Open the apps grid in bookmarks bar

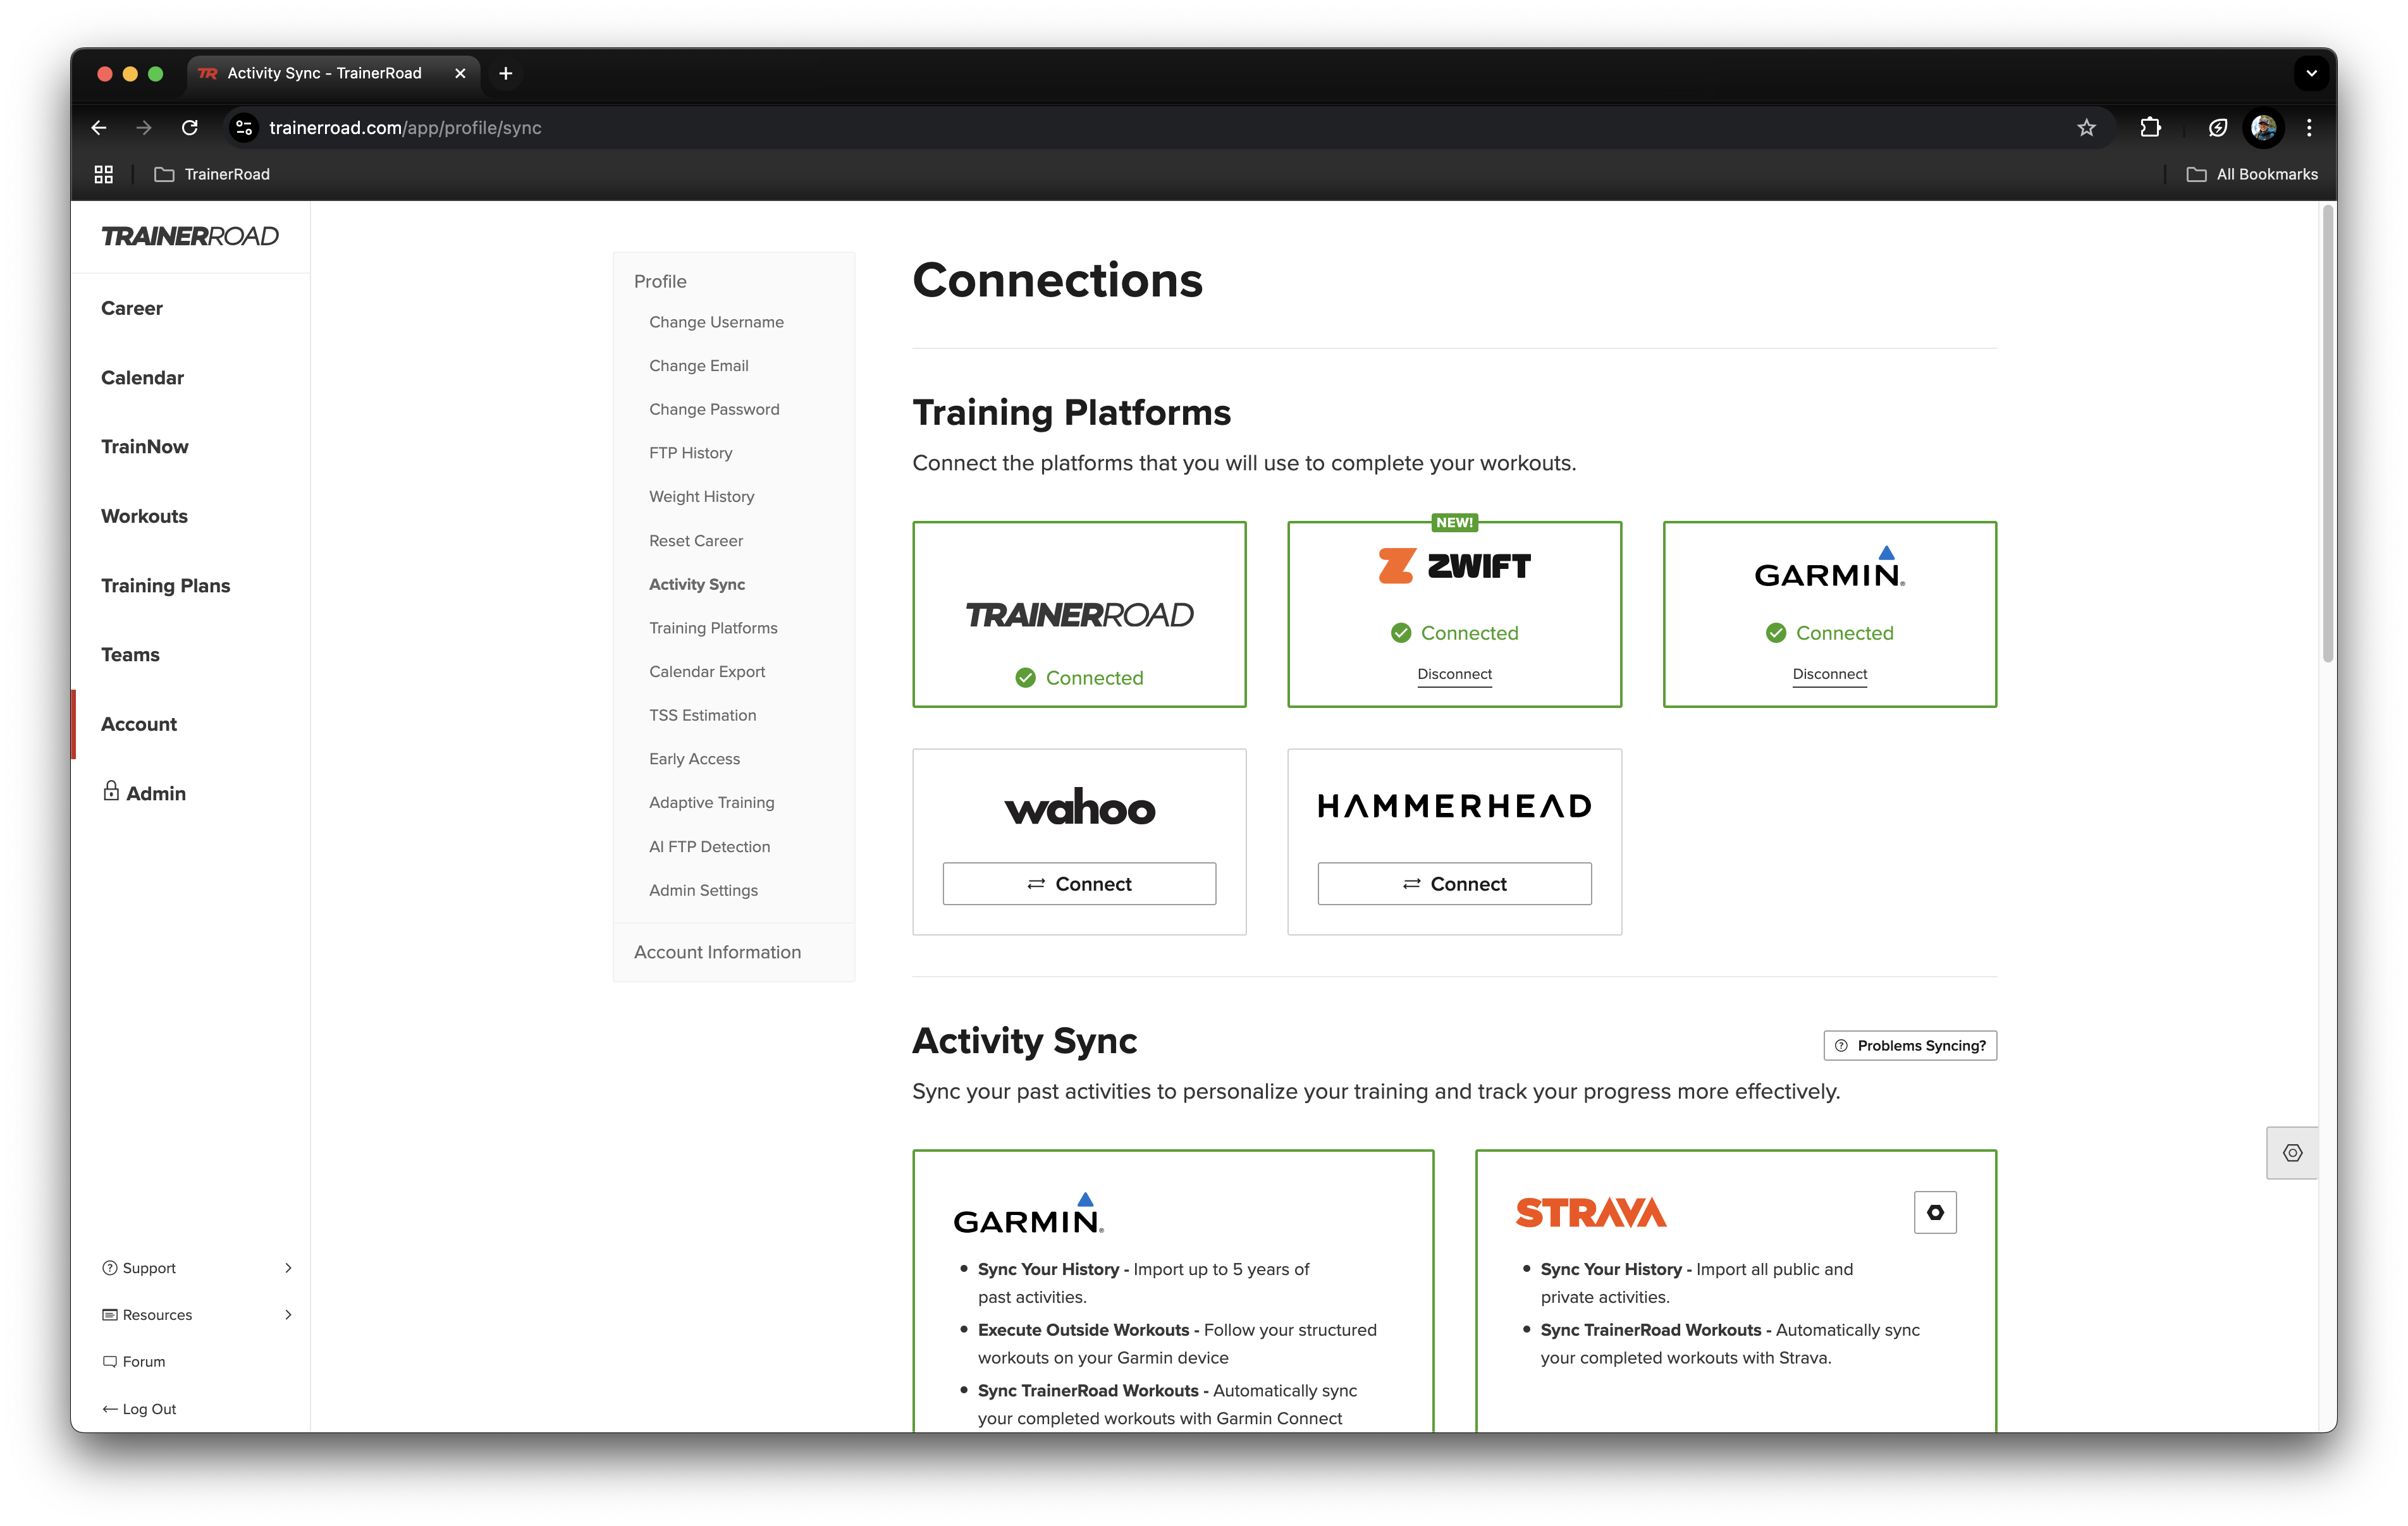click(x=103, y=174)
